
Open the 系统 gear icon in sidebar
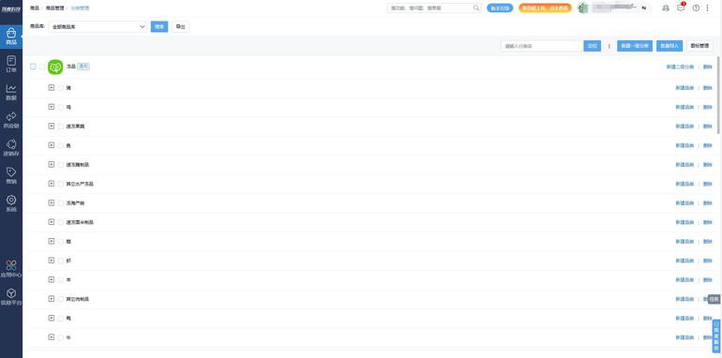pyautogui.click(x=11, y=204)
